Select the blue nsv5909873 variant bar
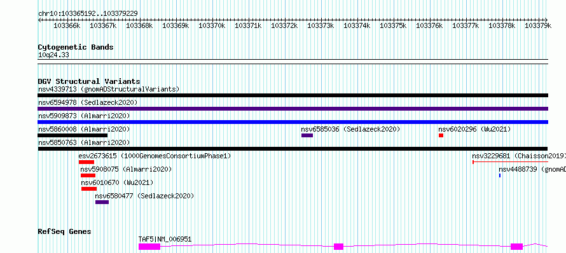This screenshot has width=566, height=253. (293, 122)
